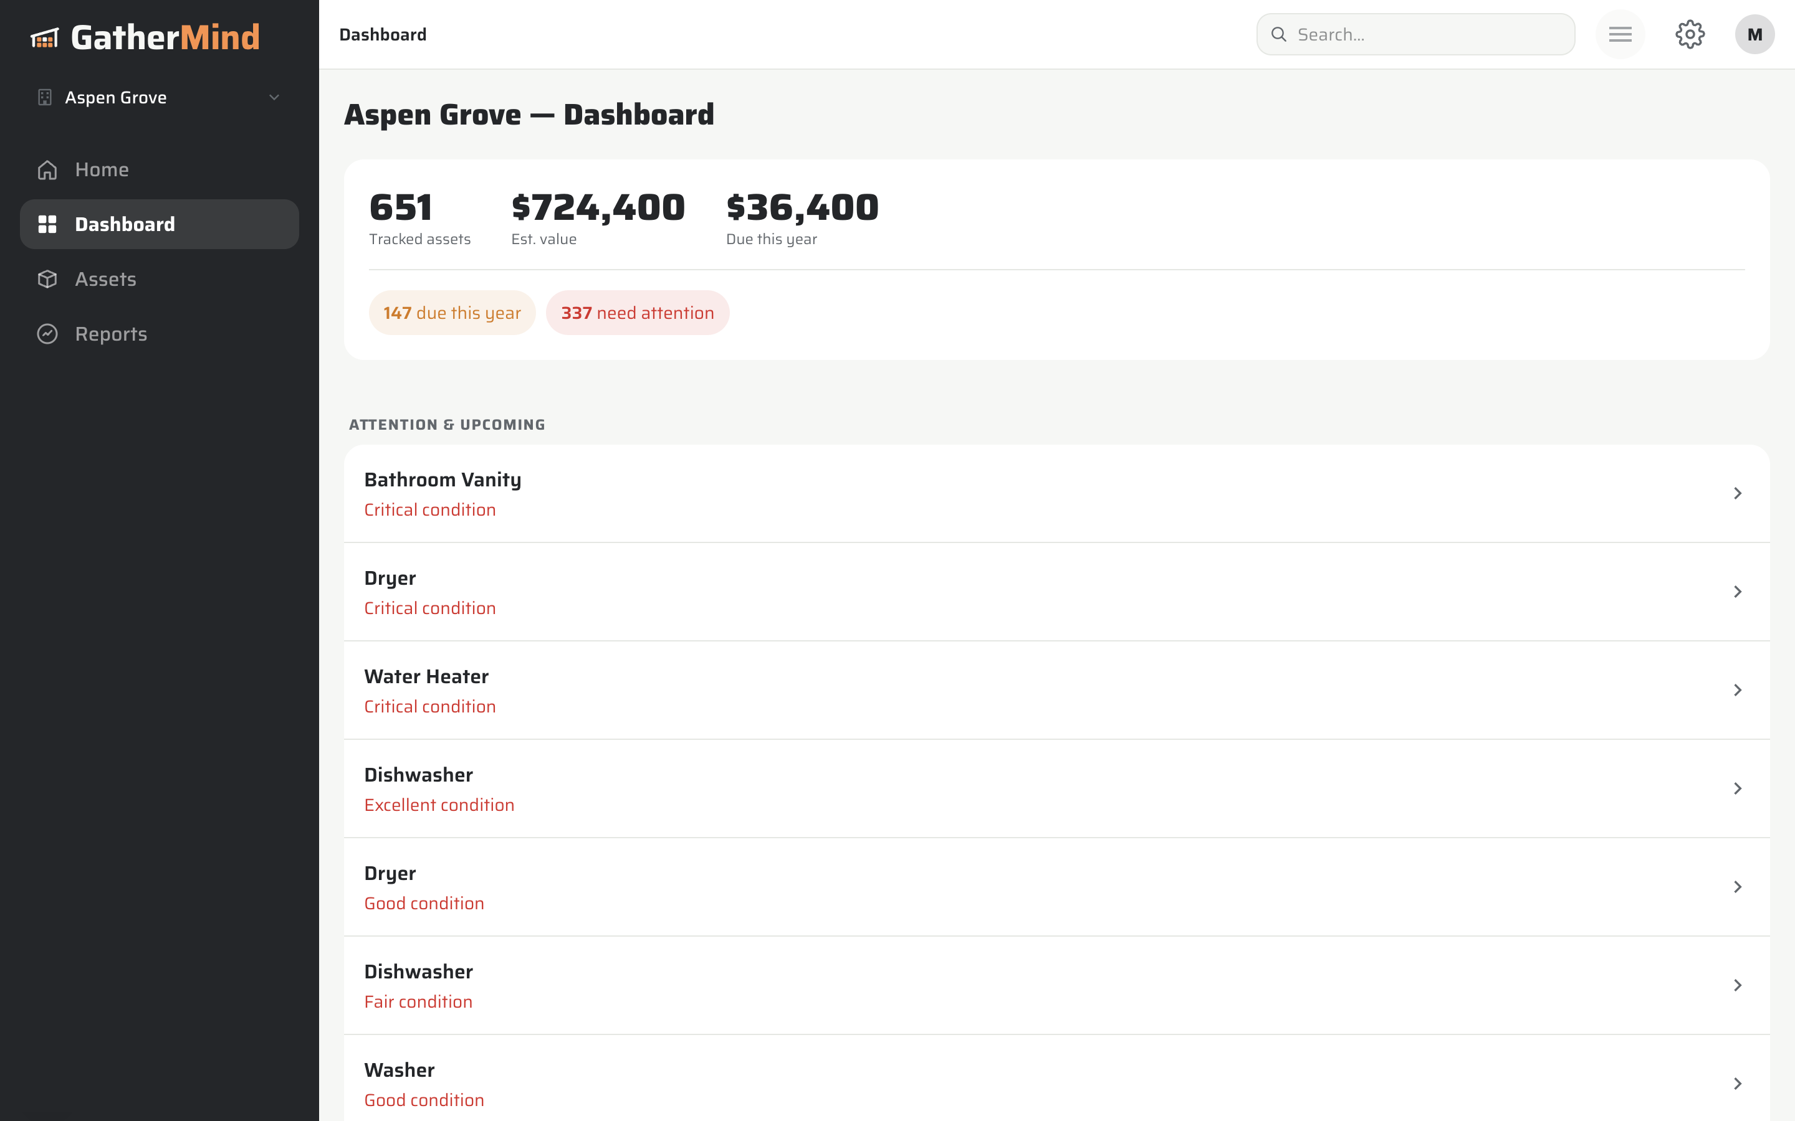Image resolution: width=1795 pixels, height=1121 pixels.
Task: Click the magnifier icon in search
Action: click(1279, 34)
